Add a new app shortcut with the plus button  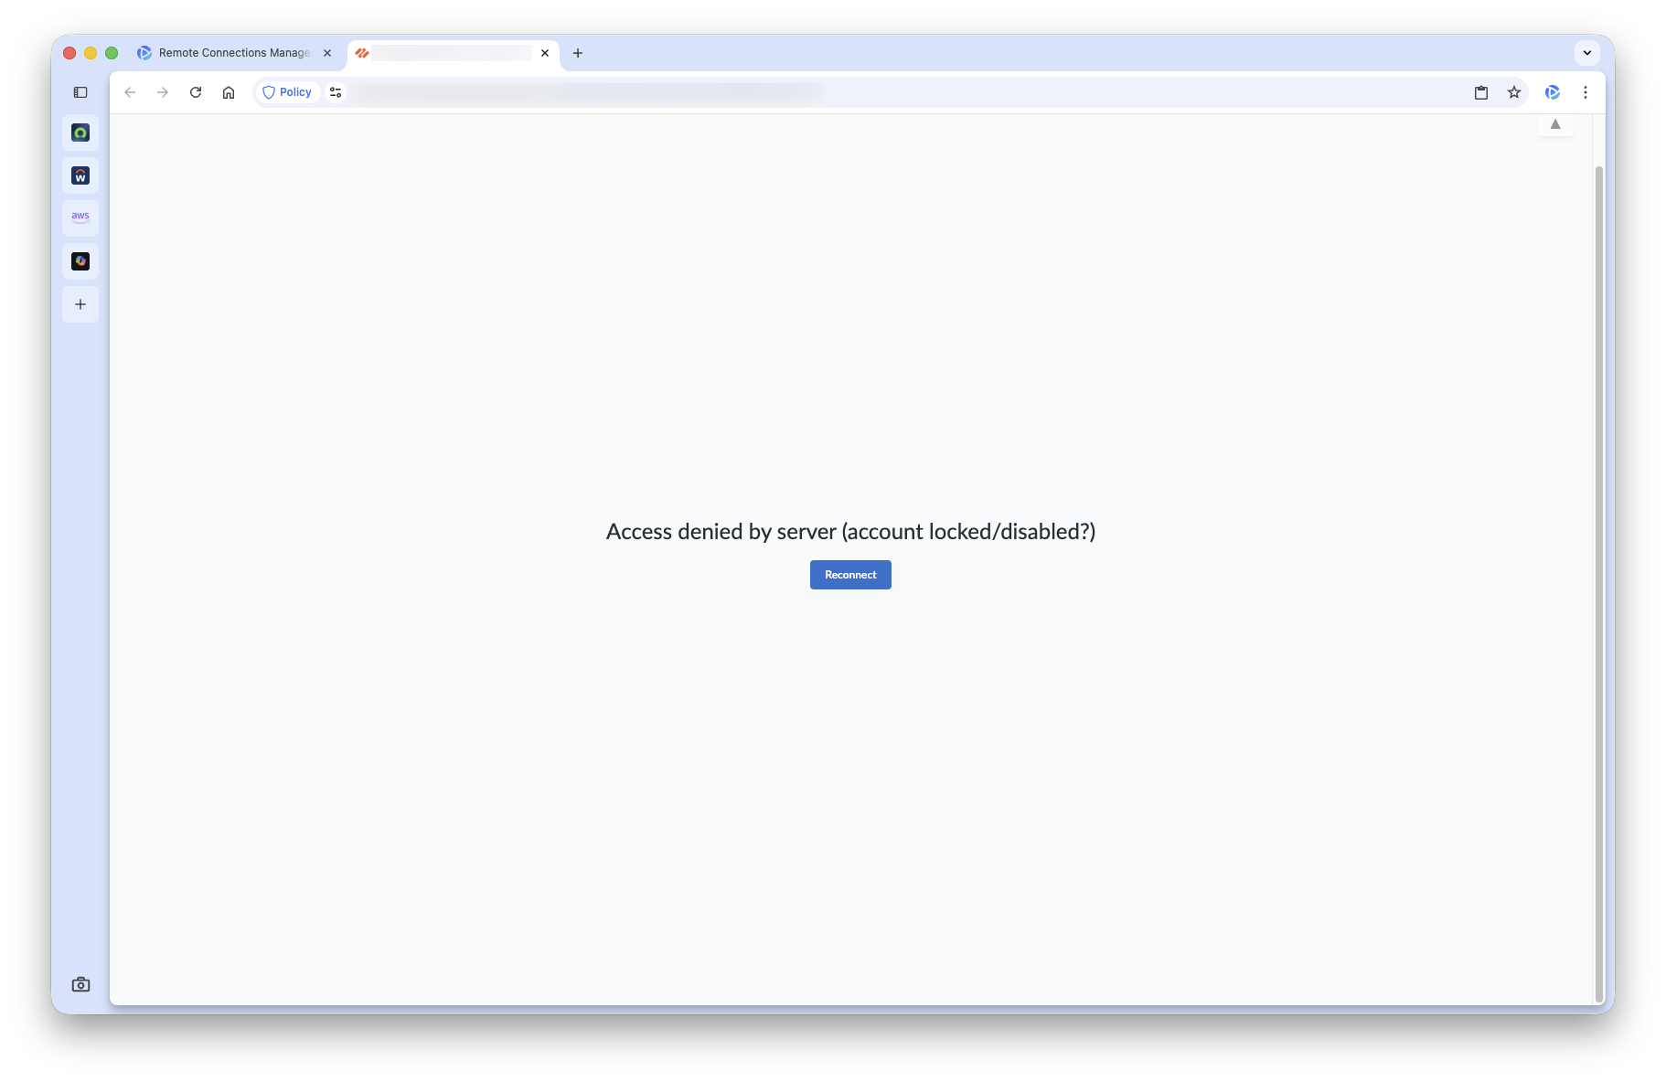point(80,304)
